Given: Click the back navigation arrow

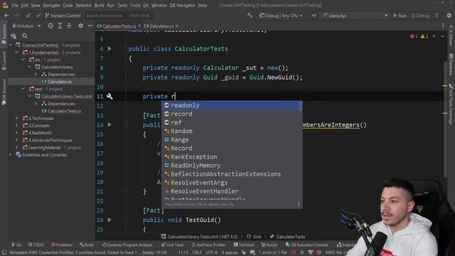Looking at the screenshot, I should click(x=6, y=16).
